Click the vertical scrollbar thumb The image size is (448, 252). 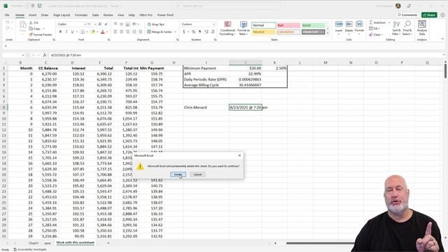point(445,71)
